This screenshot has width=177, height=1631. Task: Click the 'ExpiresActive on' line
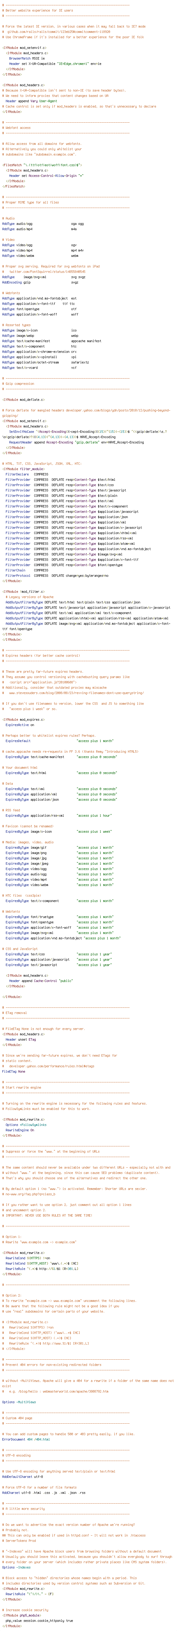(x=19, y=725)
